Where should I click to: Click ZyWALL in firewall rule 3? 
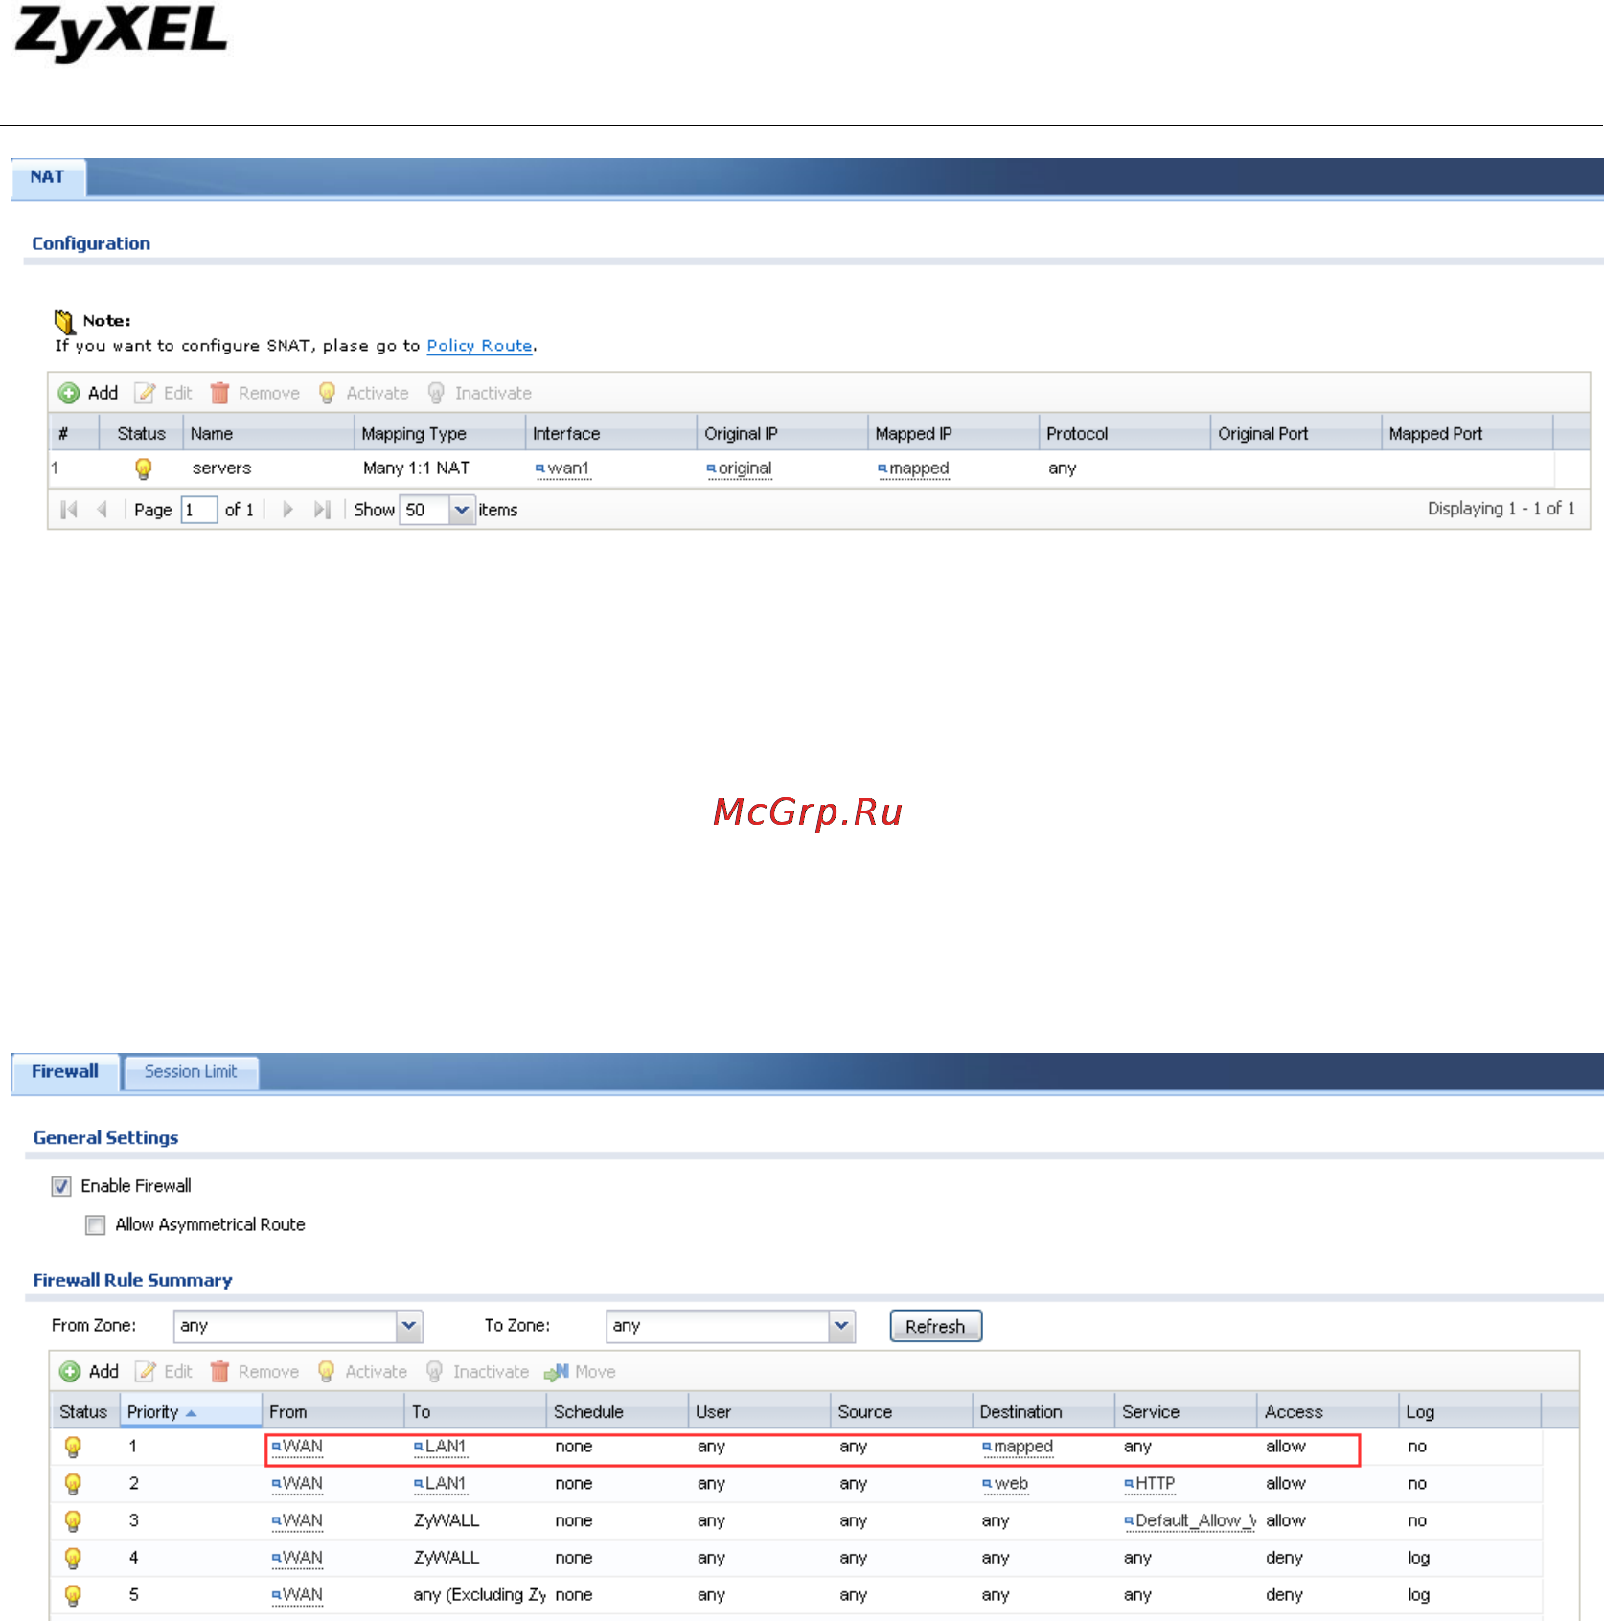click(447, 1521)
